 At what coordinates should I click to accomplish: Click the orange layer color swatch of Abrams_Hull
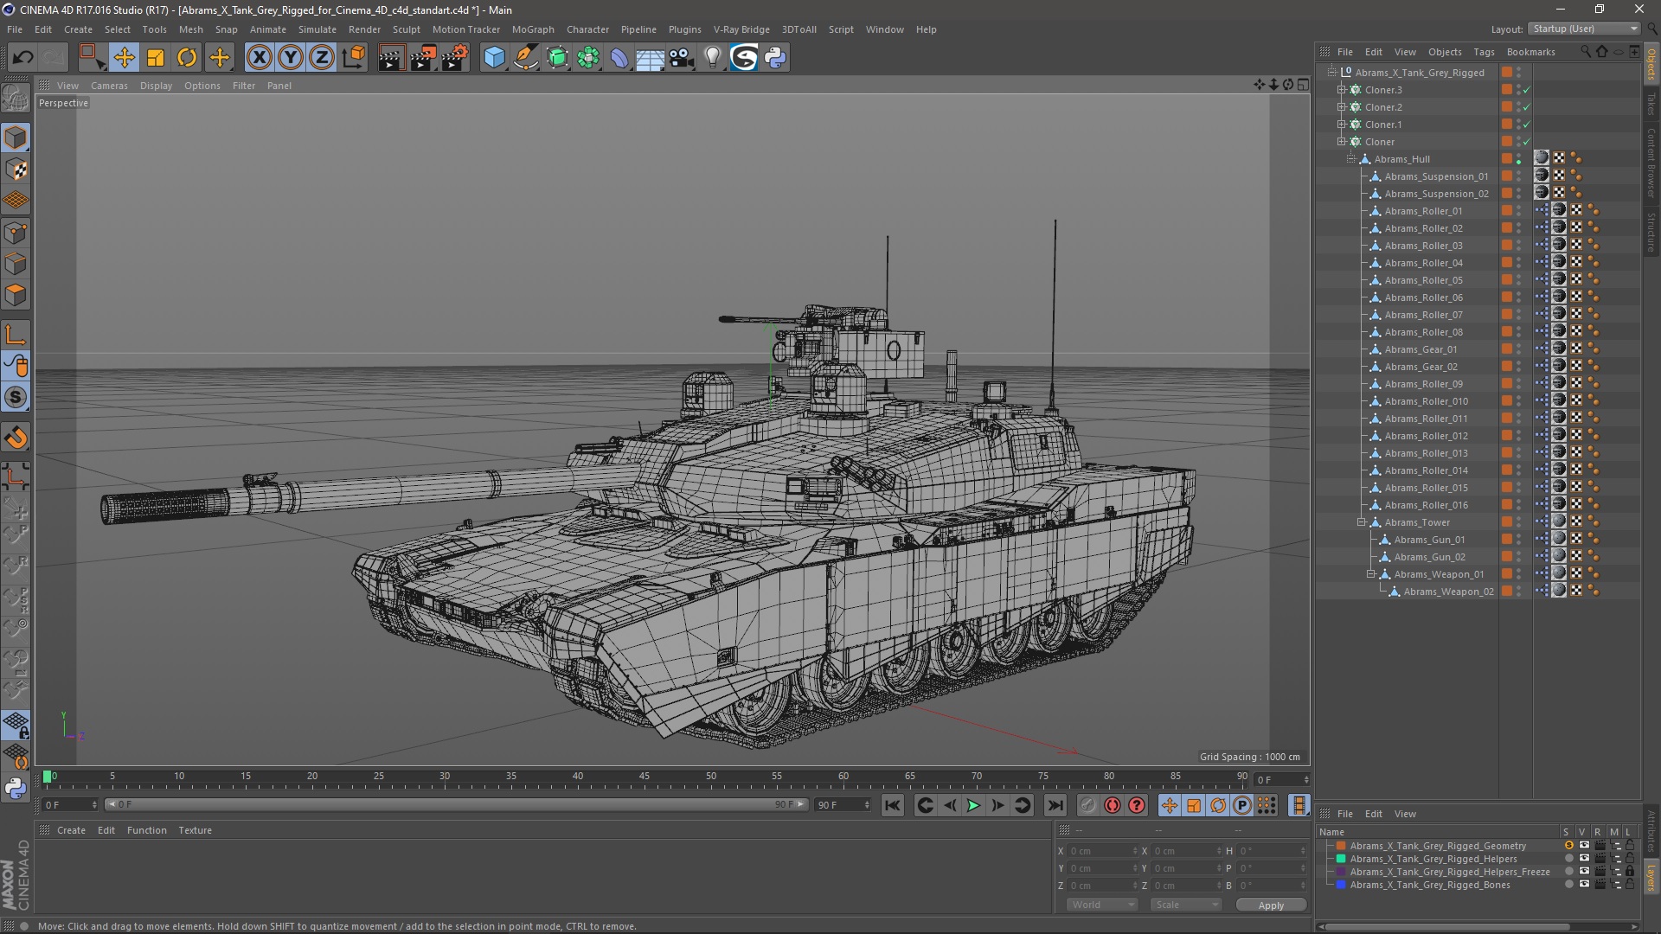tap(1507, 159)
